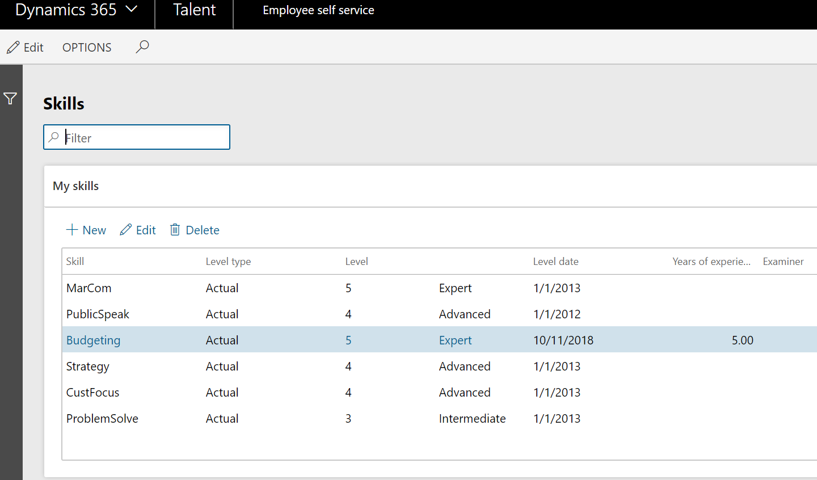Click the plus icon next to New
Image resolution: width=817 pixels, height=480 pixels.
coord(71,229)
